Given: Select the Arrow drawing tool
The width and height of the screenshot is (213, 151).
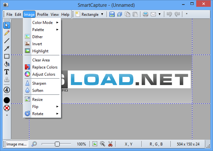Looking at the screenshot, I should click(7, 48).
